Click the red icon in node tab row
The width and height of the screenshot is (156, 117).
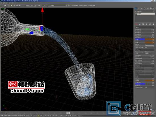click(136, 24)
